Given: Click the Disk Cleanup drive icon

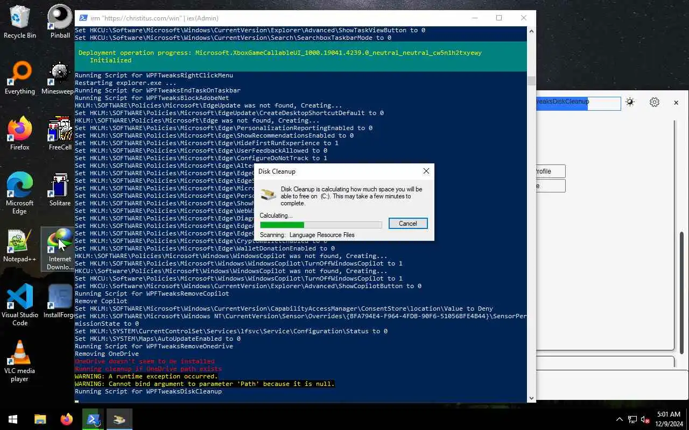Looking at the screenshot, I should (x=267, y=195).
